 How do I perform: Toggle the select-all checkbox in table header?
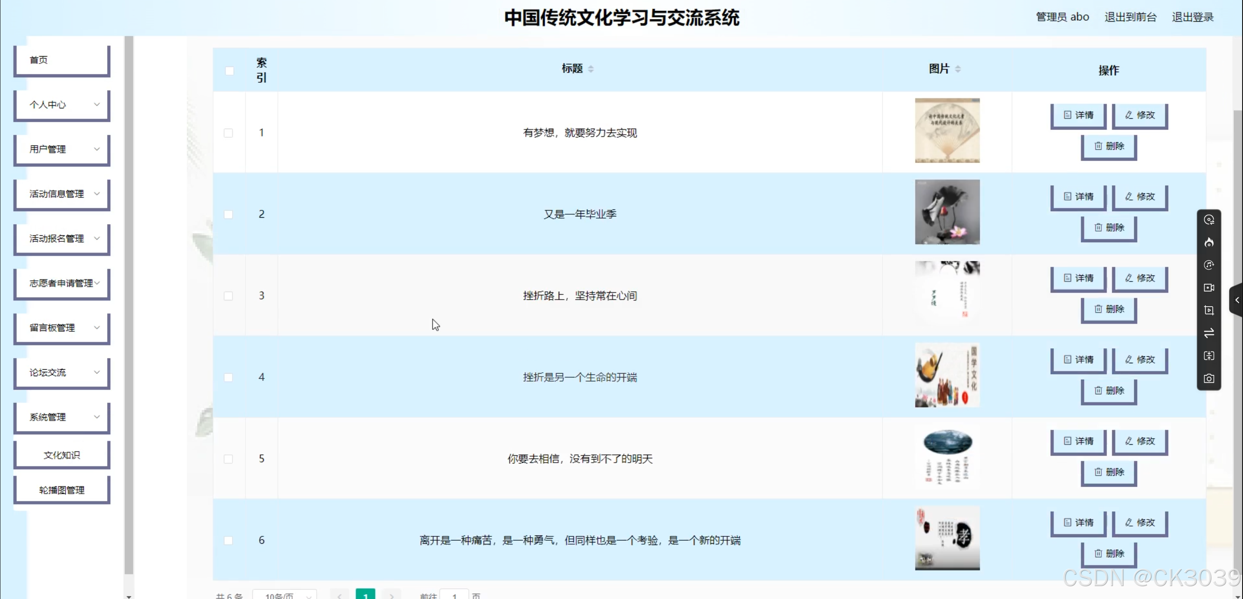[x=229, y=71]
